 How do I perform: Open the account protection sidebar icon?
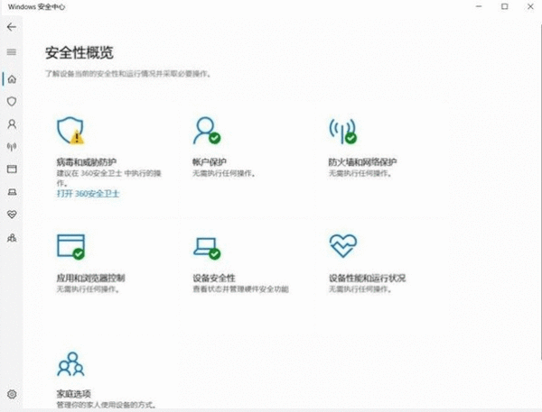(x=12, y=124)
